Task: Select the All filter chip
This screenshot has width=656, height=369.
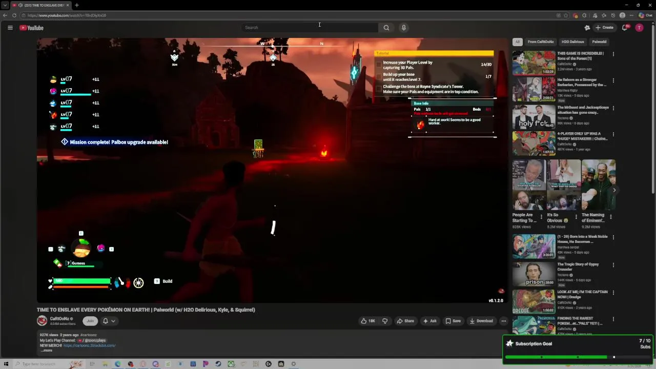Action: point(518,42)
